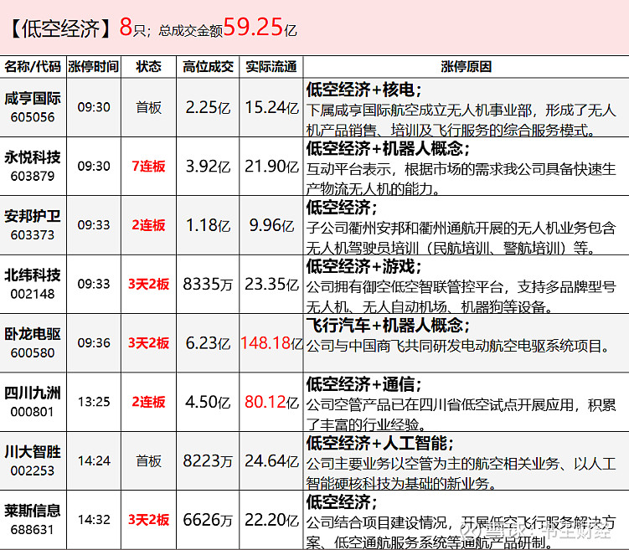The width and height of the screenshot is (629, 550).
Task: Click the 7连板 status cell
Action: [148, 167]
